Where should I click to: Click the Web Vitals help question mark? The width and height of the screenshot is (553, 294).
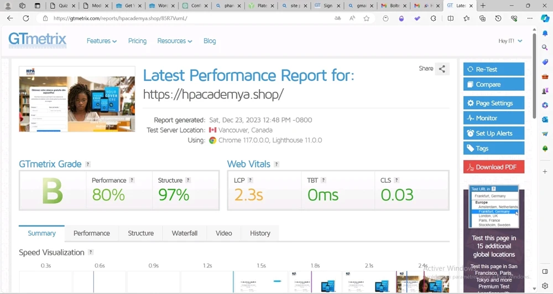pyautogui.click(x=276, y=164)
